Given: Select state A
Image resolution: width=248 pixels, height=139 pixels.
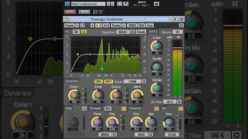Looking at the screenshot, I should coord(97,25).
